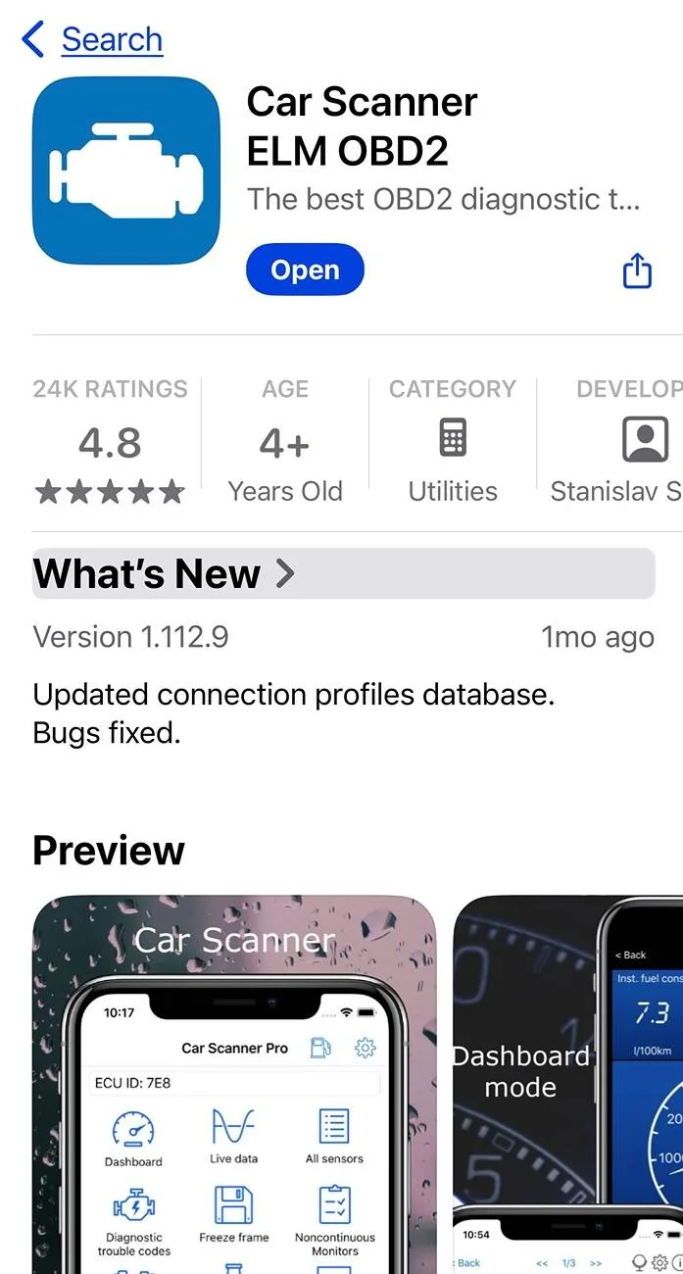Tap the Dashboard gauge icon in preview
This screenshot has width=683, height=1274.
133,1130
